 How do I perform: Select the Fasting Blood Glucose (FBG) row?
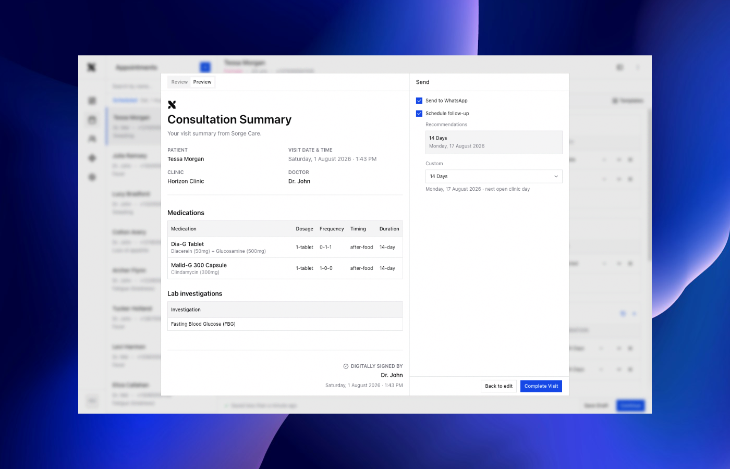point(285,324)
